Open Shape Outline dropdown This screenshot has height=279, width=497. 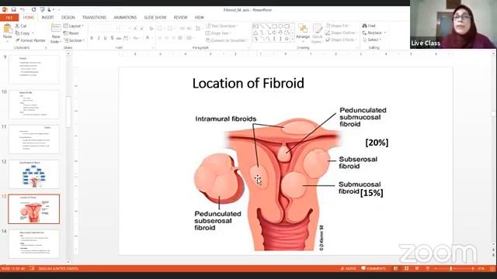click(342, 33)
